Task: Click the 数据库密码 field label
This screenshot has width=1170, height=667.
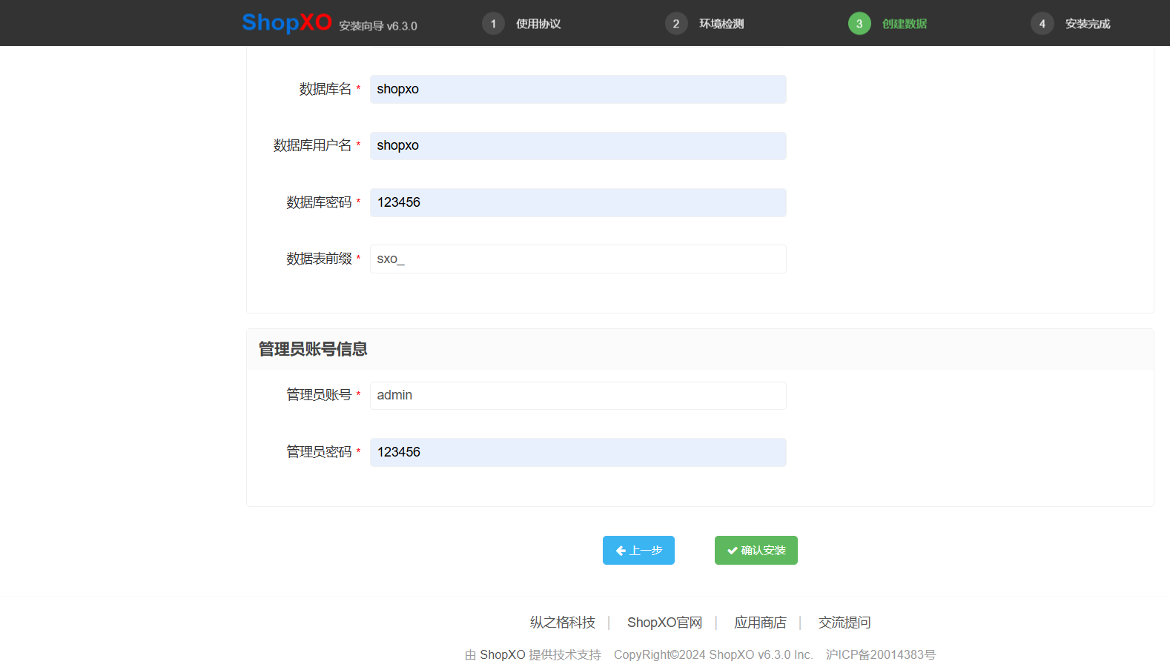Action: [x=319, y=202]
